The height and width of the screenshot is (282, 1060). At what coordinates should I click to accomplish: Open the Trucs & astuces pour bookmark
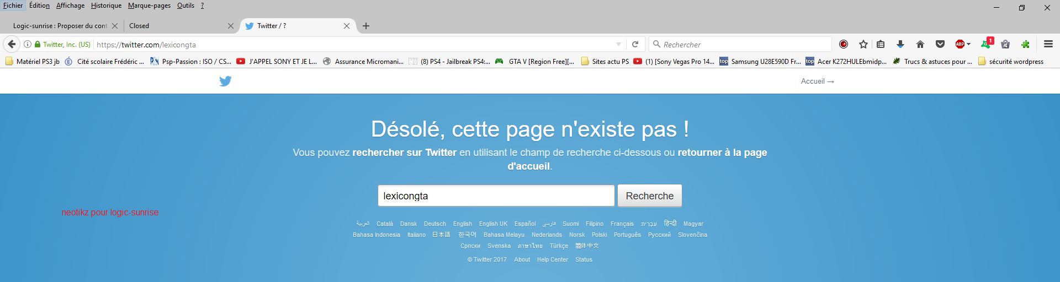pos(933,62)
